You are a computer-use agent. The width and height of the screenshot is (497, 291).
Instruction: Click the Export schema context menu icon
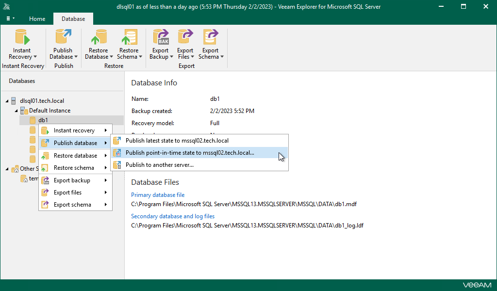coord(45,205)
